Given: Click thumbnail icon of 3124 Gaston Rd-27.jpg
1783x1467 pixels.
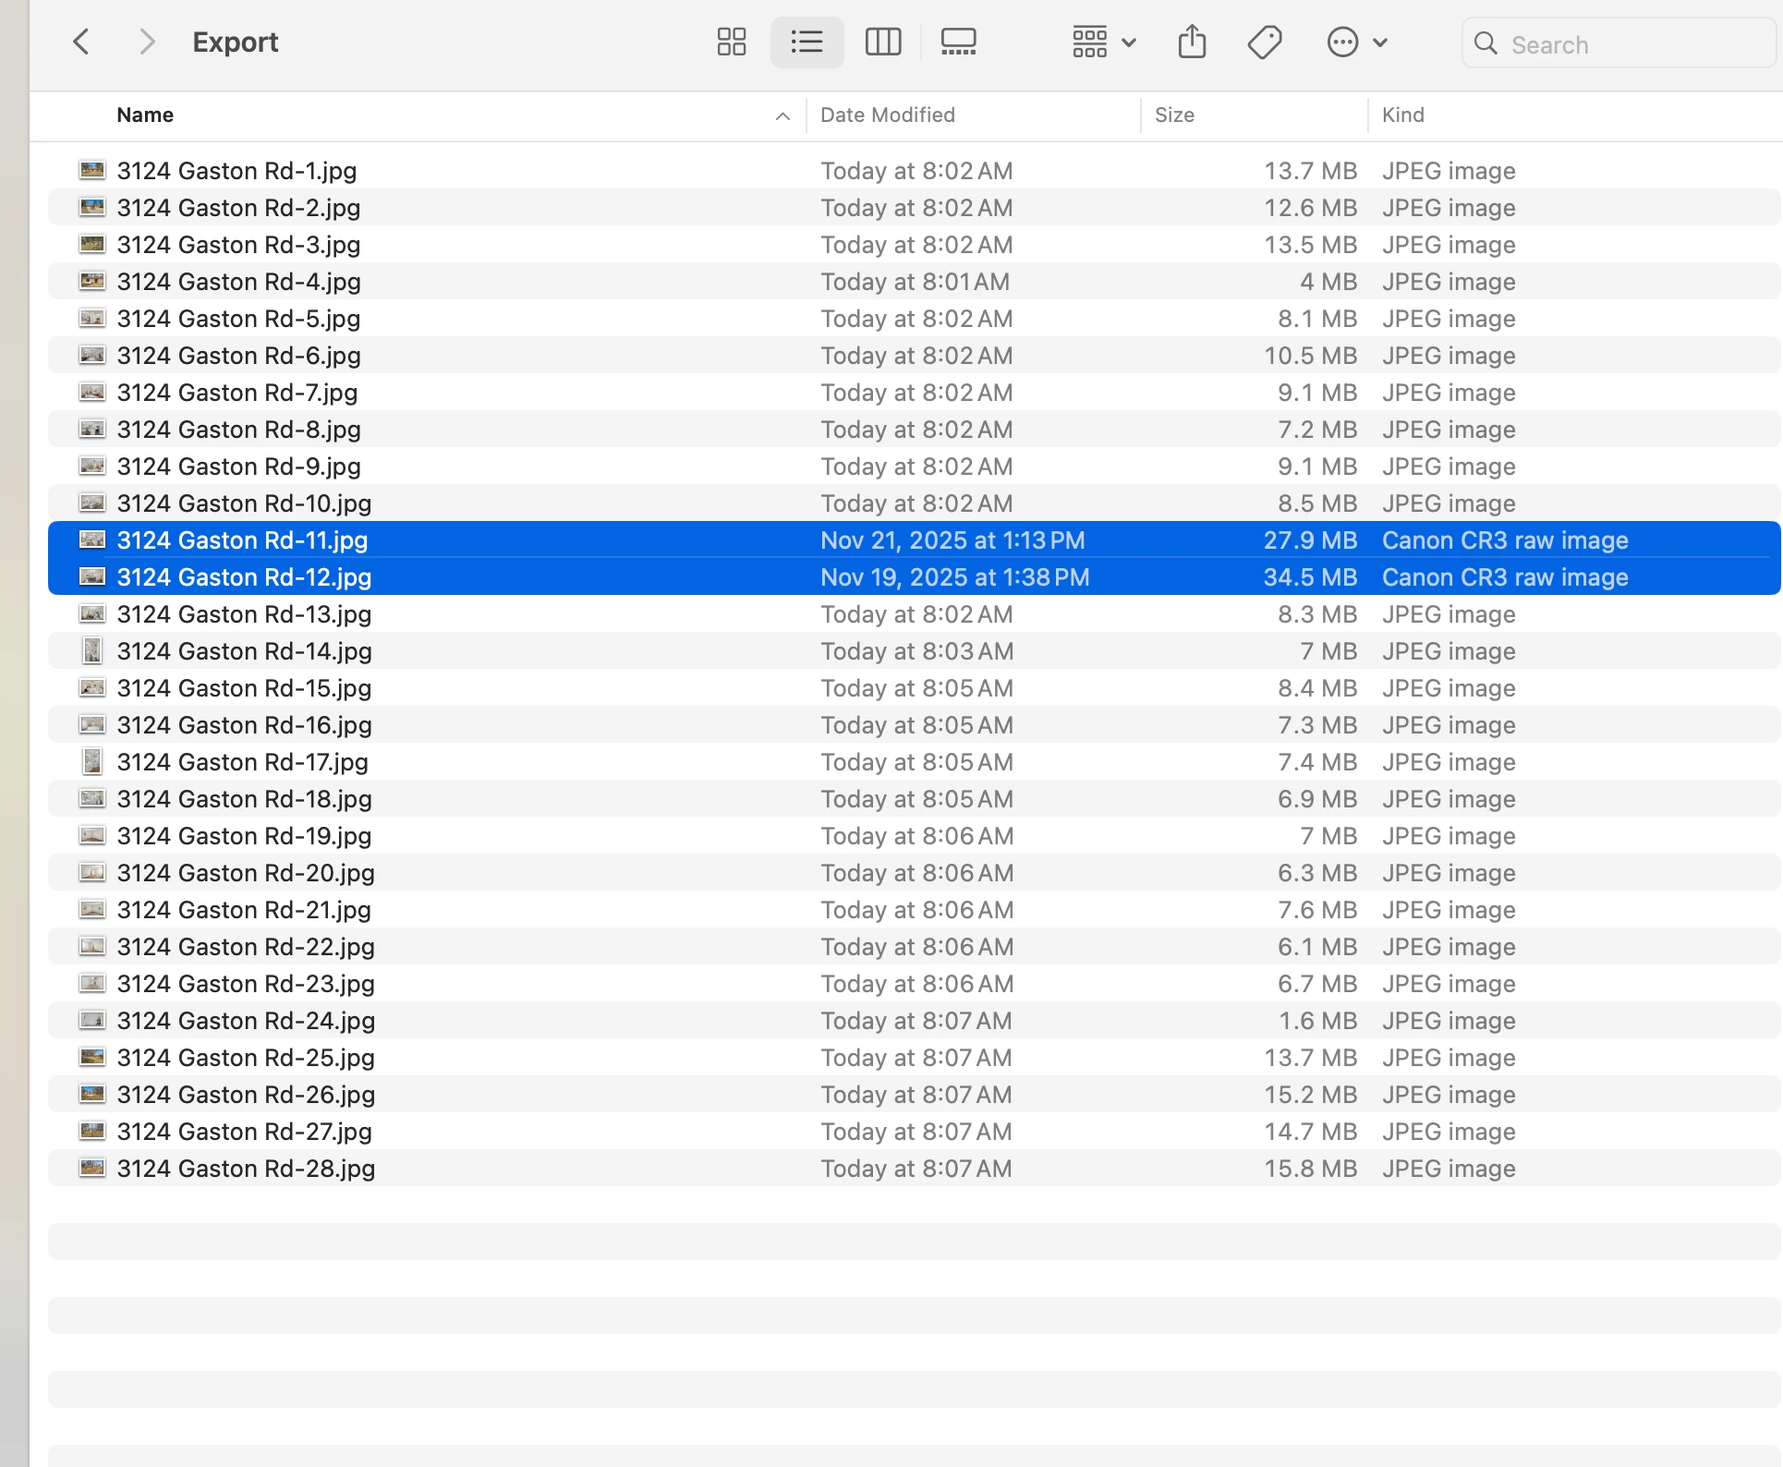Looking at the screenshot, I should [92, 1131].
